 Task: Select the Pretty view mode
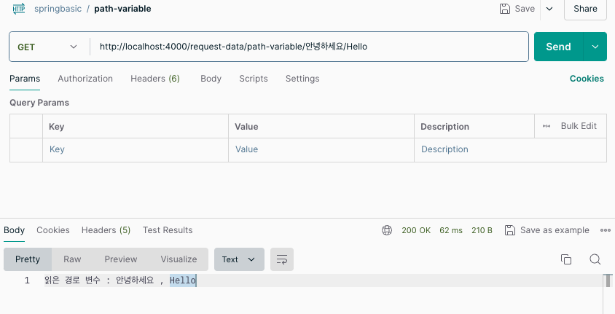(28, 259)
